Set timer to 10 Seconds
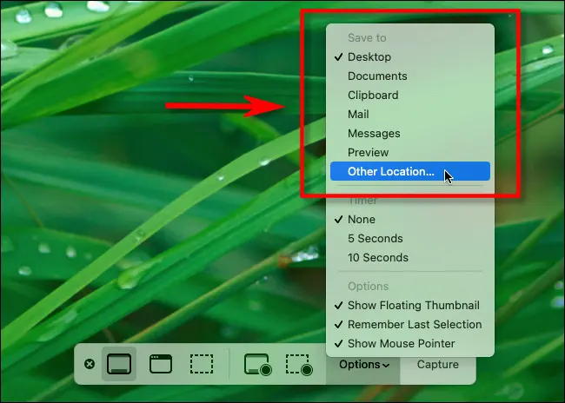 tap(377, 257)
